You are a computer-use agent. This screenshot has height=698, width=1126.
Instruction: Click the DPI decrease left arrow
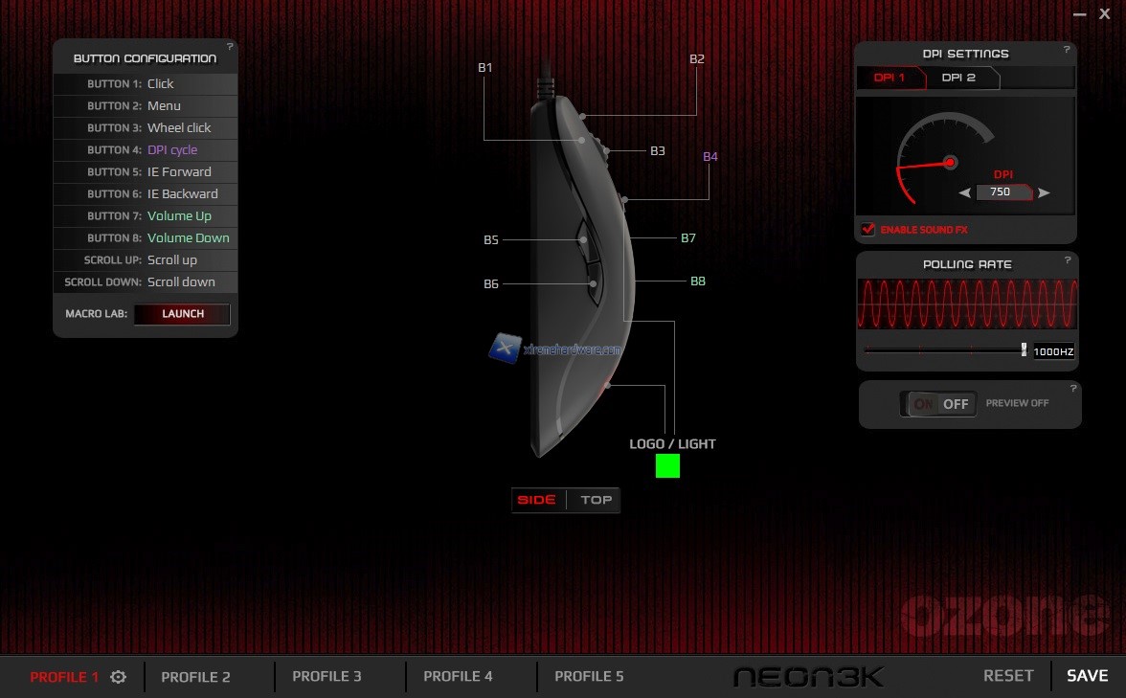point(965,192)
